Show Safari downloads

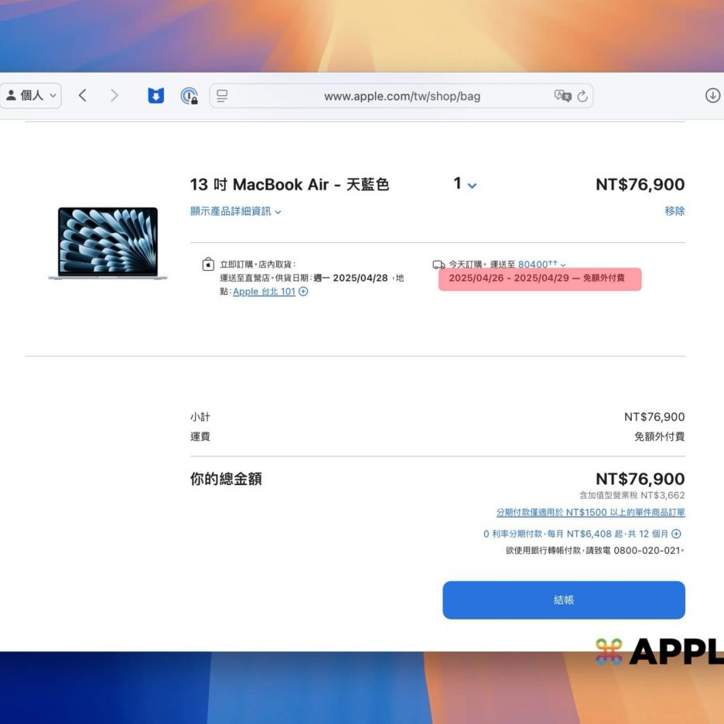pos(712,96)
